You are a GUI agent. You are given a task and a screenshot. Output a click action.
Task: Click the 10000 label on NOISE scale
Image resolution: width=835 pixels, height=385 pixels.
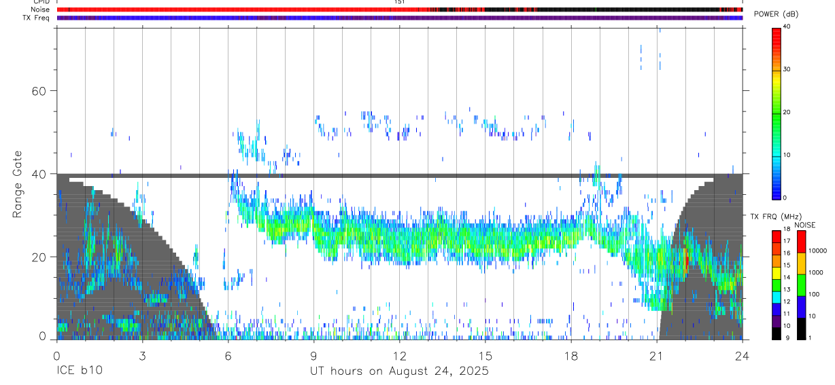(x=818, y=251)
